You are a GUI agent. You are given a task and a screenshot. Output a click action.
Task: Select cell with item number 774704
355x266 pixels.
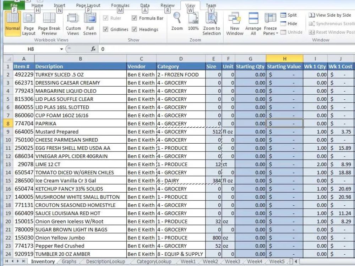24,123
